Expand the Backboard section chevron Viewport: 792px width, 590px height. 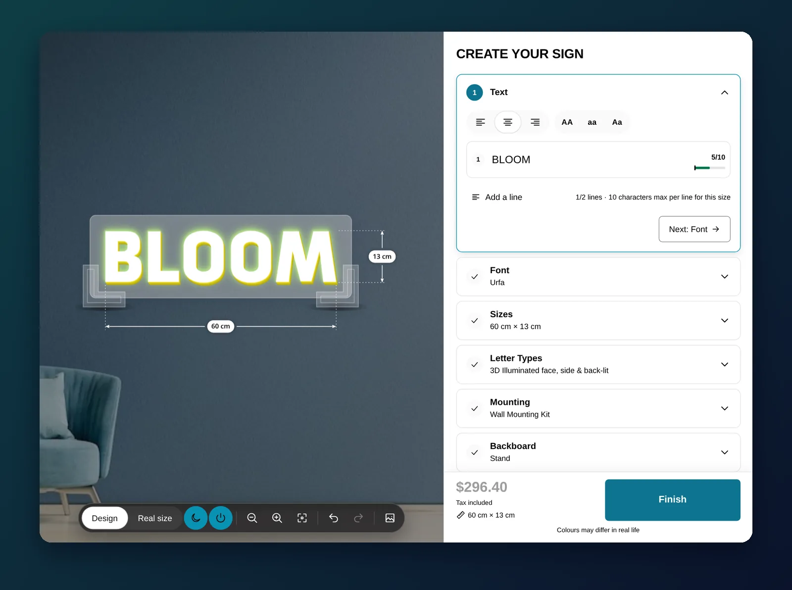[725, 452]
